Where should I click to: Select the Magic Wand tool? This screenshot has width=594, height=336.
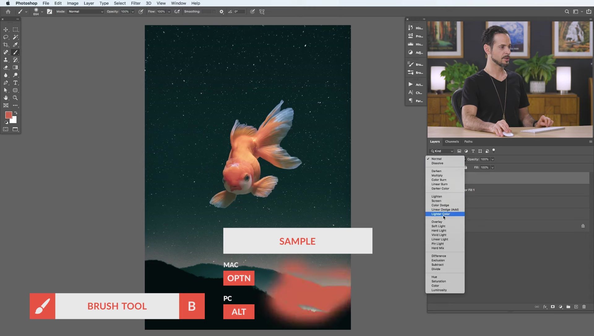tap(15, 37)
